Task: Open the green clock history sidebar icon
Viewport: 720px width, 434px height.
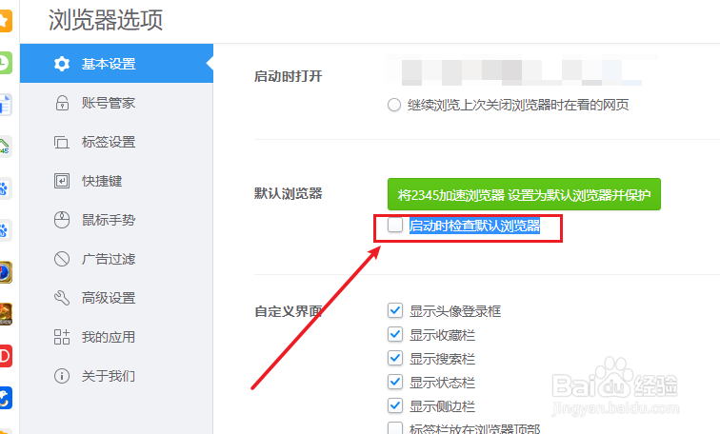Action: 5,63
